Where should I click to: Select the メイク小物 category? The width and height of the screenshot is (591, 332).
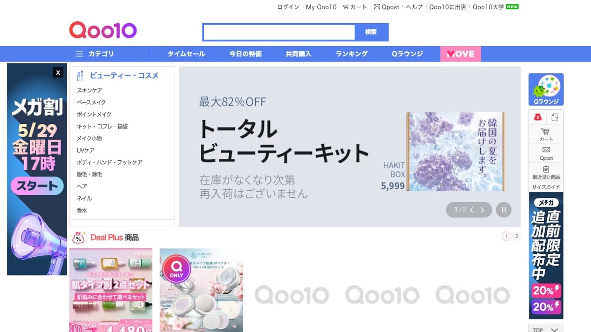click(89, 138)
